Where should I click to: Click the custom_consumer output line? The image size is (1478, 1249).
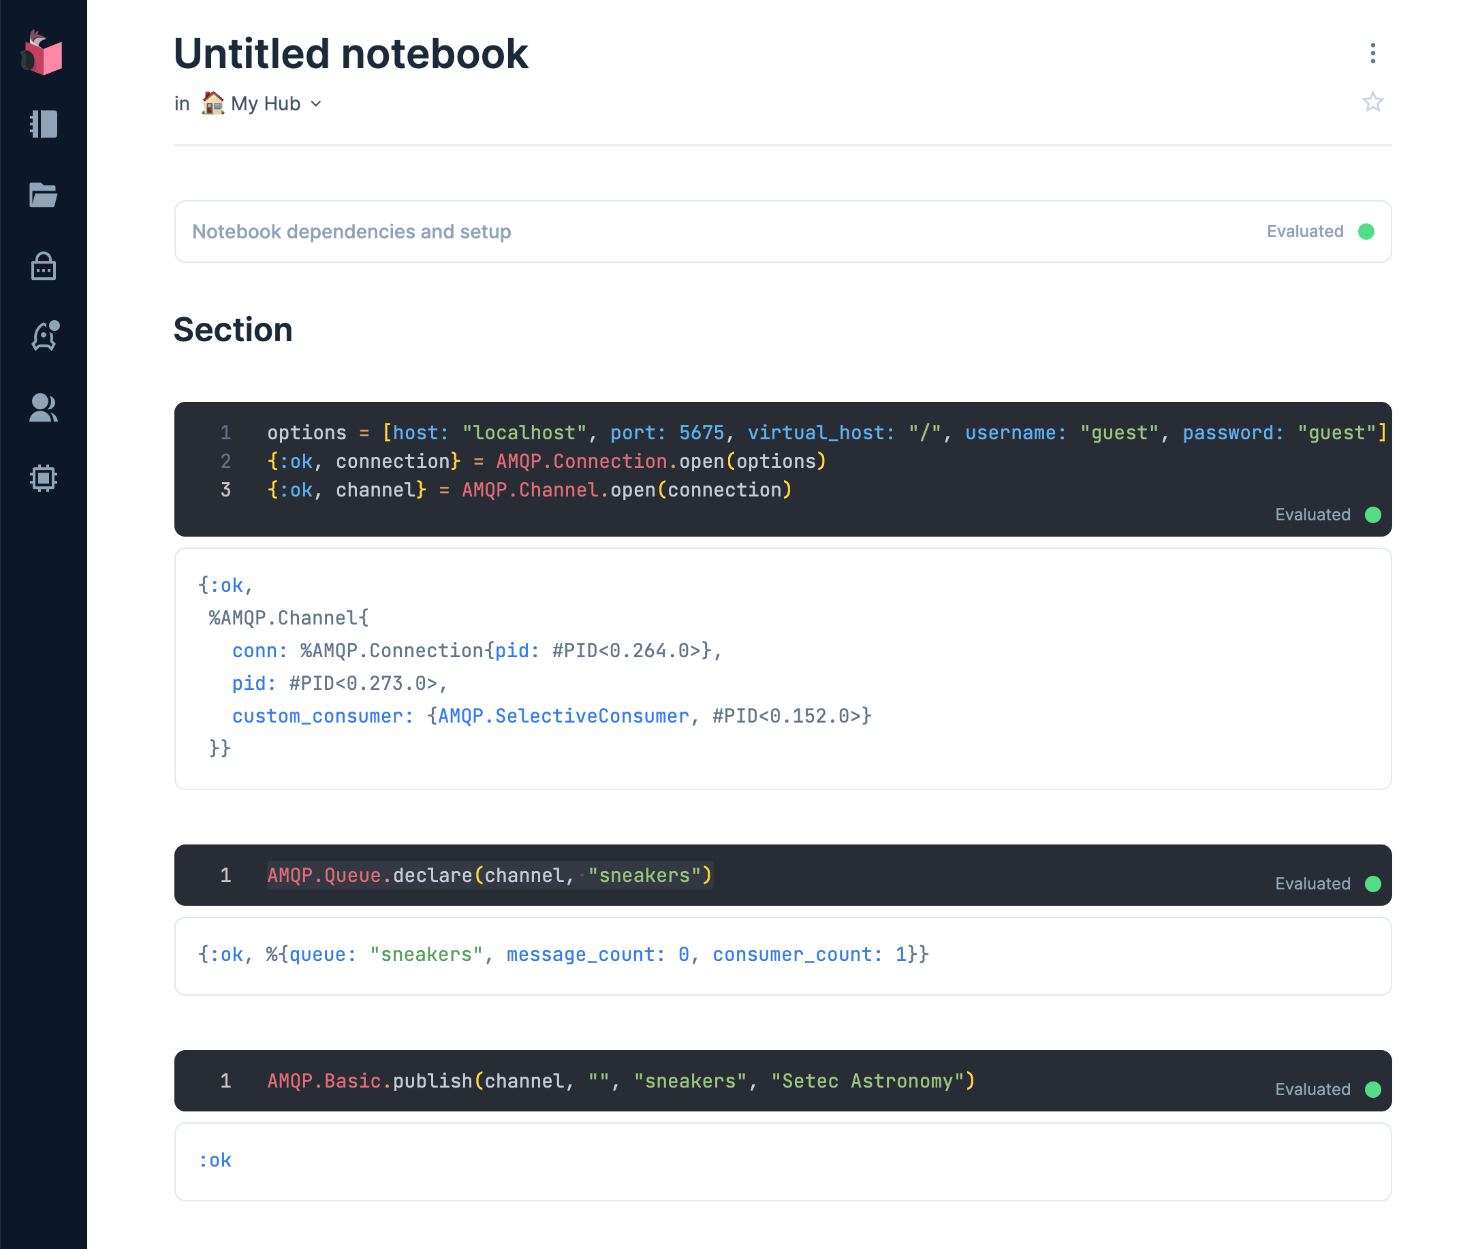pos(552,716)
